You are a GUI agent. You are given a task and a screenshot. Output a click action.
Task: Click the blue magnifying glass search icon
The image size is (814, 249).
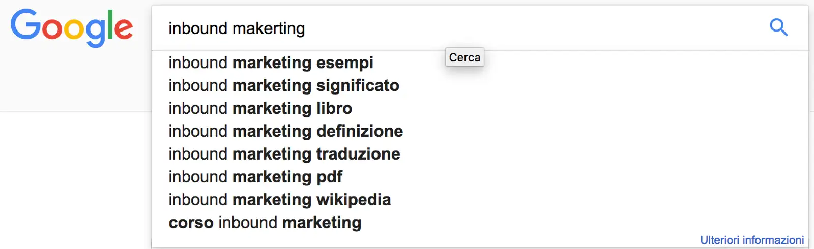click(778, 27)
